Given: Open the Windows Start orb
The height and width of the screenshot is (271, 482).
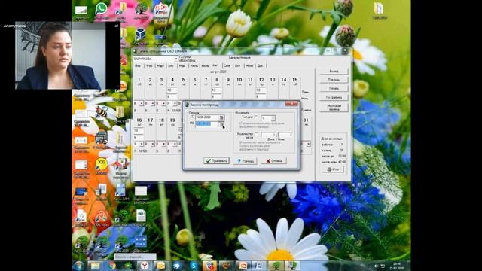Looking at the screenshot, I should 78,266.
